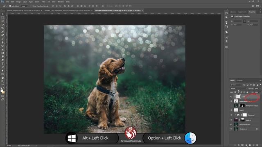Select the Pen tool
This screenshot has width=262, height=147.
tap(2, 67)
